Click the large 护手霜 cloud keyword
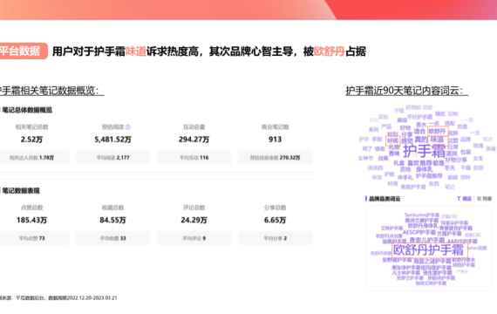The width and height of the screenshot is (497, 314). (424, 151)
